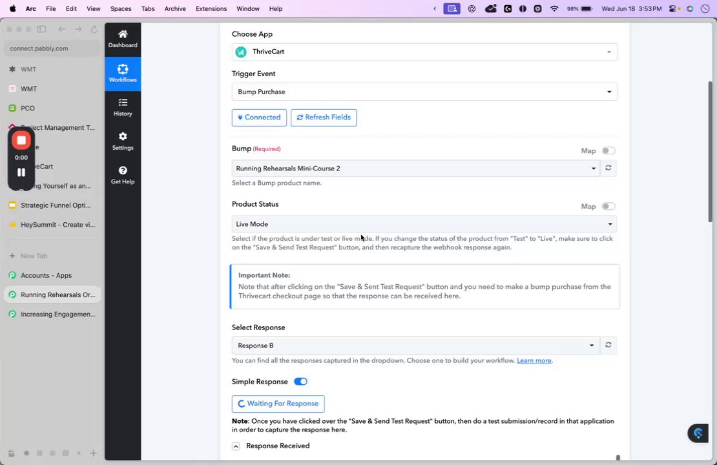Click the Waiting For Response button

click(x=278, y=404)
